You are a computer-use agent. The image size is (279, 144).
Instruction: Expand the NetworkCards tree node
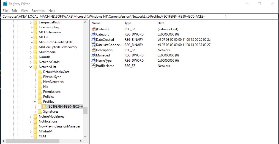coord(31,62)
